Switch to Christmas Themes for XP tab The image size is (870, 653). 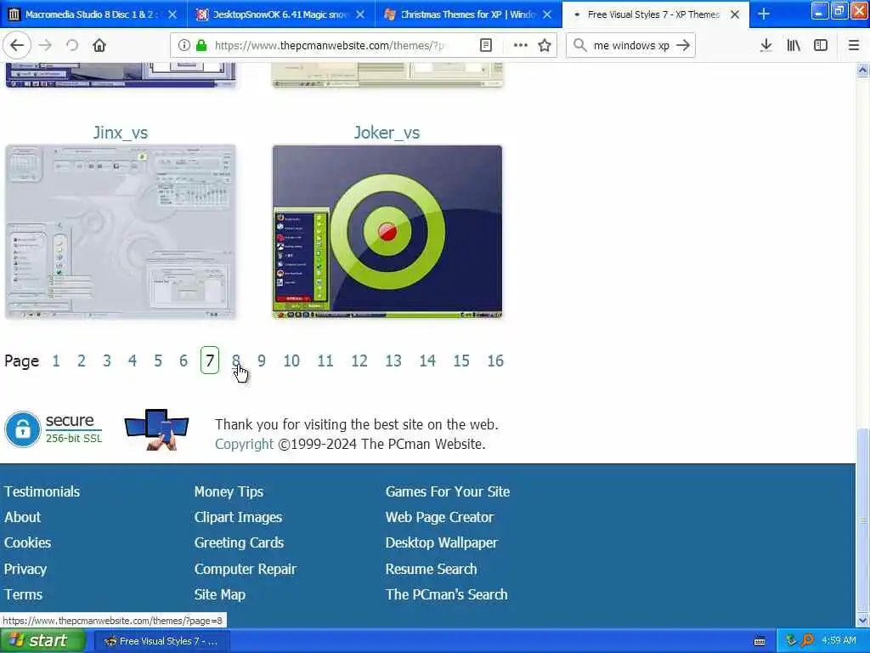pos(469,14)
